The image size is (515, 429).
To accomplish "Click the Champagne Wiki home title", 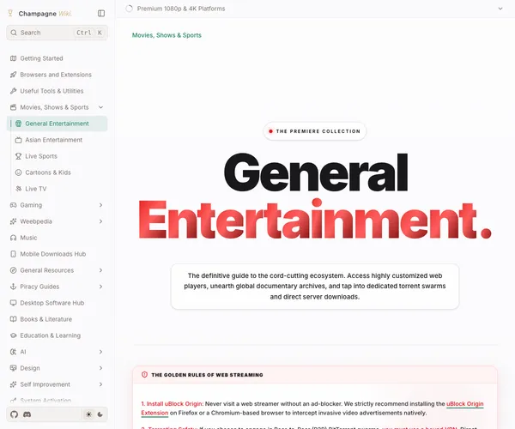I will pyautogui.click(x=45, y=14).
